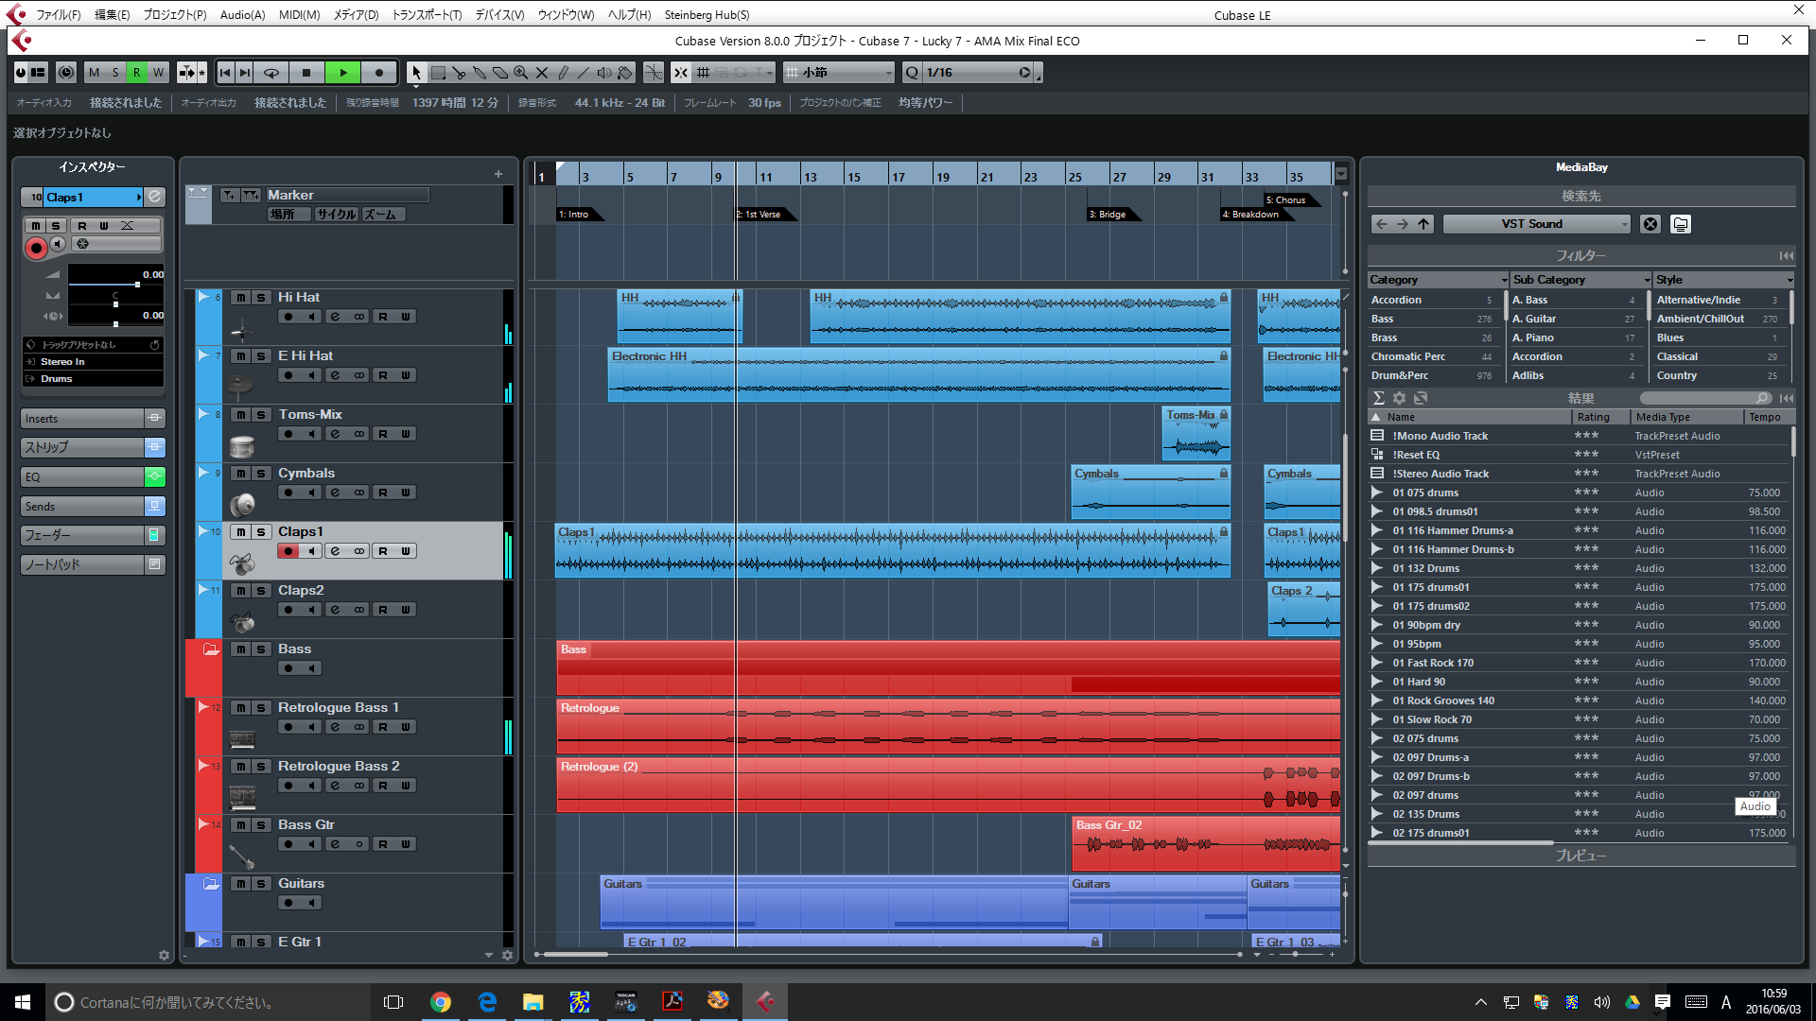Open the 小節 grid type dropdown
1816x1021 pixels.
coord(839,73)
